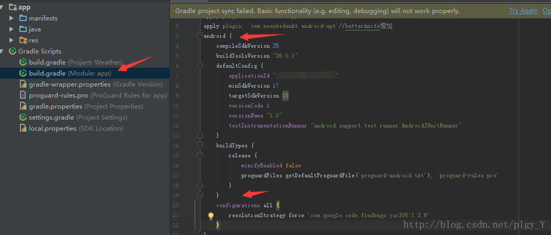The width and height of the screenshot is (551, 235).
Task: Collapse the app module node
Action: click(x=2, y=7)
